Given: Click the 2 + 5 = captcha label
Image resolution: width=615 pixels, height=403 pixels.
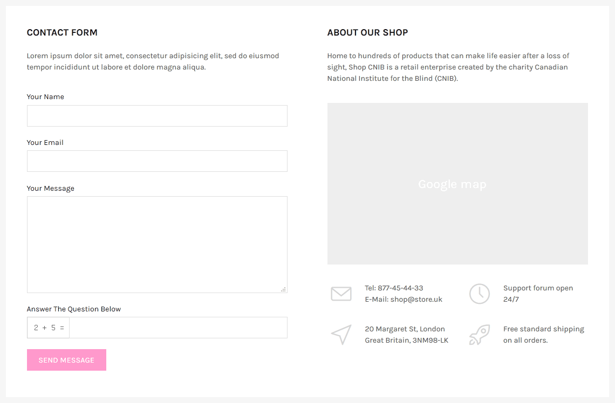Looking at the screenshot, I should [48, 328].
